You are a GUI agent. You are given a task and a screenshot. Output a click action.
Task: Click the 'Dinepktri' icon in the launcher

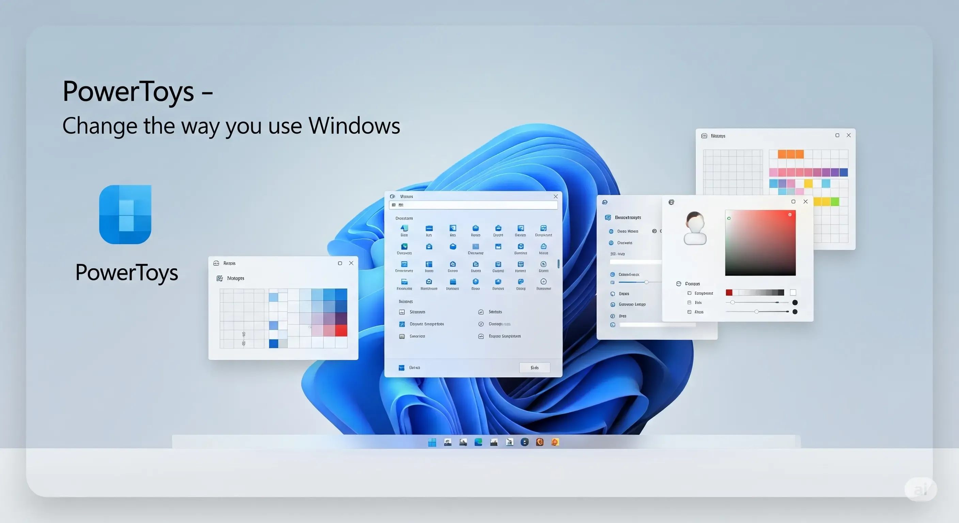tap(404, 247)
